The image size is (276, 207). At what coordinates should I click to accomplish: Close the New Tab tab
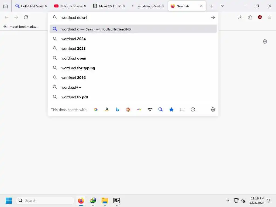click(201, 6)
